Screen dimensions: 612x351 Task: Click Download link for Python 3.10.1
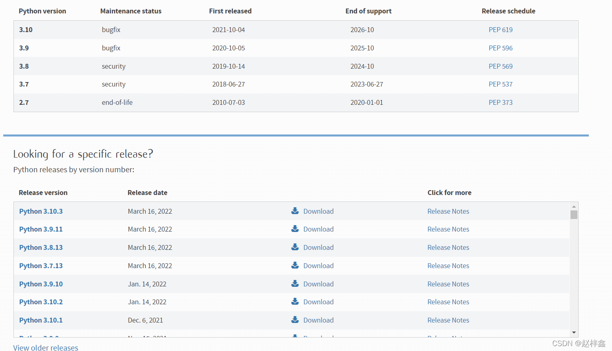(x=318, y=320)
